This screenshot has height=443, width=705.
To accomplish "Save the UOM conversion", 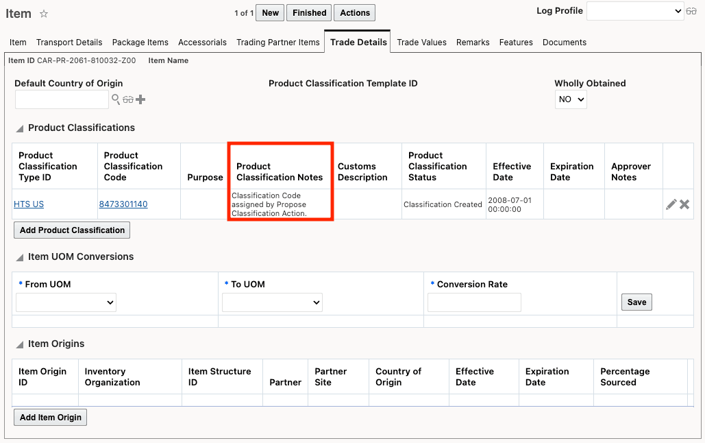I will point(636,302).
